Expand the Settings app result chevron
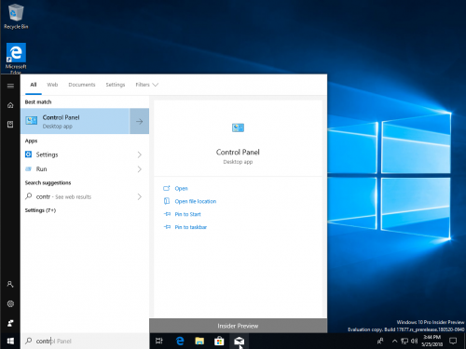This screenshot has width=466, height=349. 140,154
